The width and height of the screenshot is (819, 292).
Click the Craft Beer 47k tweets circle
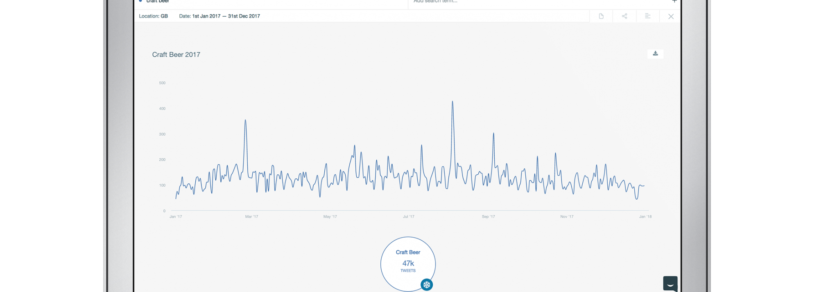[408, 261]
